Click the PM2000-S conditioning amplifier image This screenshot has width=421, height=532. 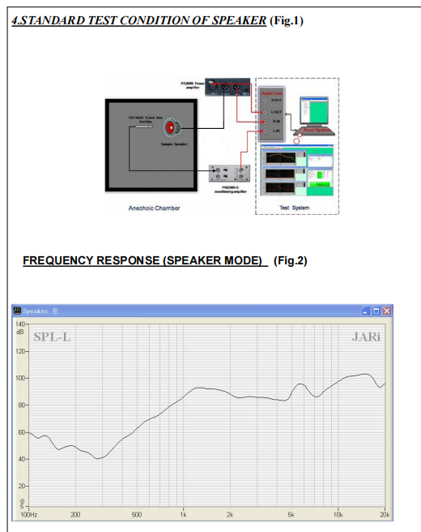[229, 174]
